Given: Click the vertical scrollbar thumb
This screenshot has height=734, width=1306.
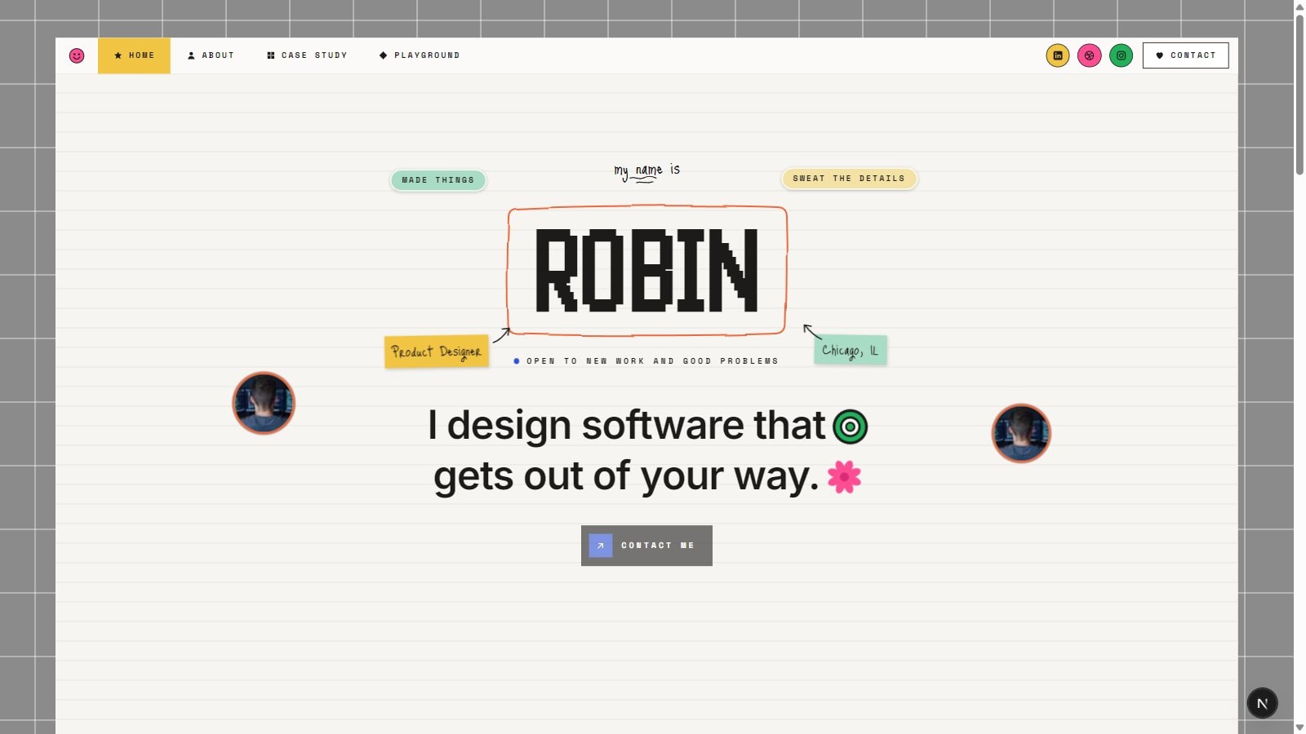Looking at the screenshot, I should (x=1299, y=94).
